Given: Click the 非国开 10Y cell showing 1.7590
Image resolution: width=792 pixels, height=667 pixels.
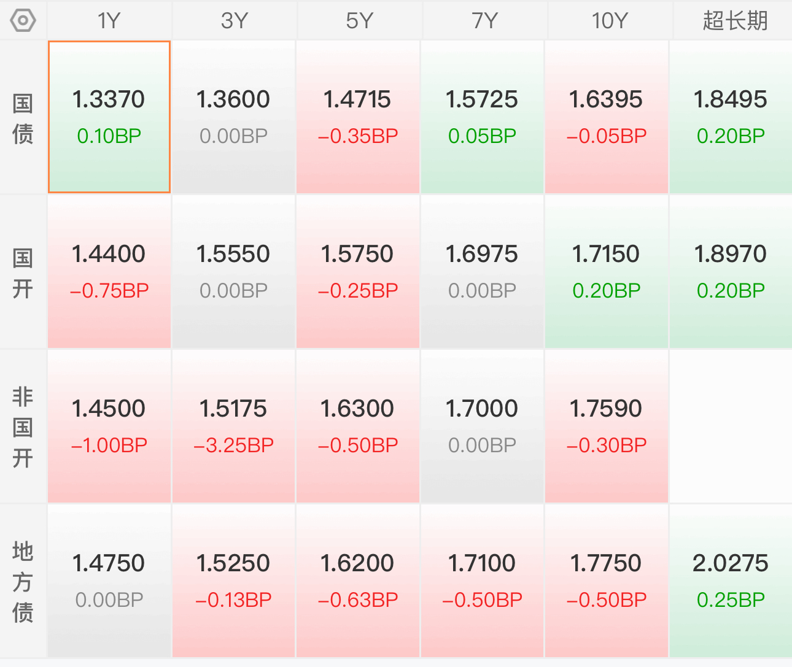Looking at the screenshot, I should point(607,426).
